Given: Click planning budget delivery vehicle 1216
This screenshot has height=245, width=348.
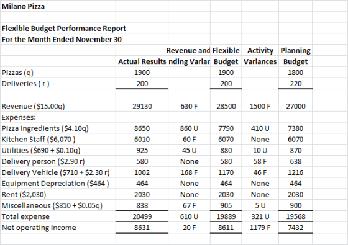Looking at the screenshot, I should click(296, 172).
